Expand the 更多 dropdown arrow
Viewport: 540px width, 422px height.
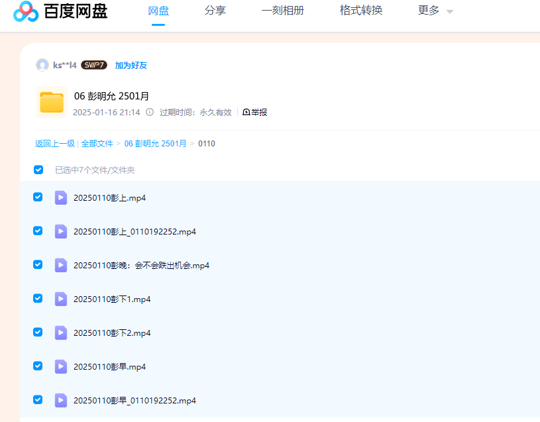(449, 12)
